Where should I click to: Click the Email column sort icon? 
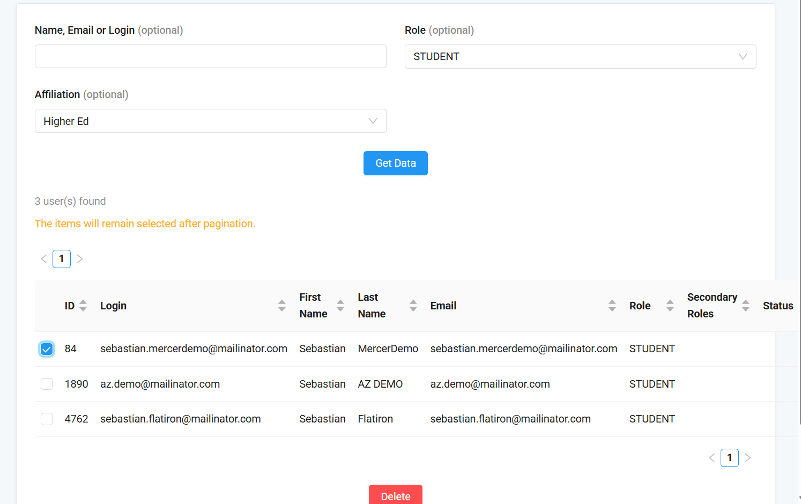(612, 306)
